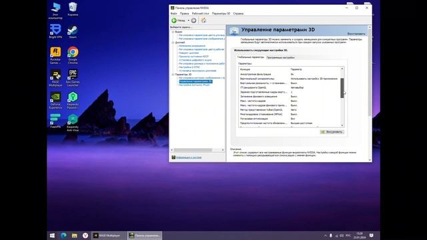427x240 pixels.
Task: Open the Корзина recycle bin icon
Action: pyautogui.click(x=73, y=9)
